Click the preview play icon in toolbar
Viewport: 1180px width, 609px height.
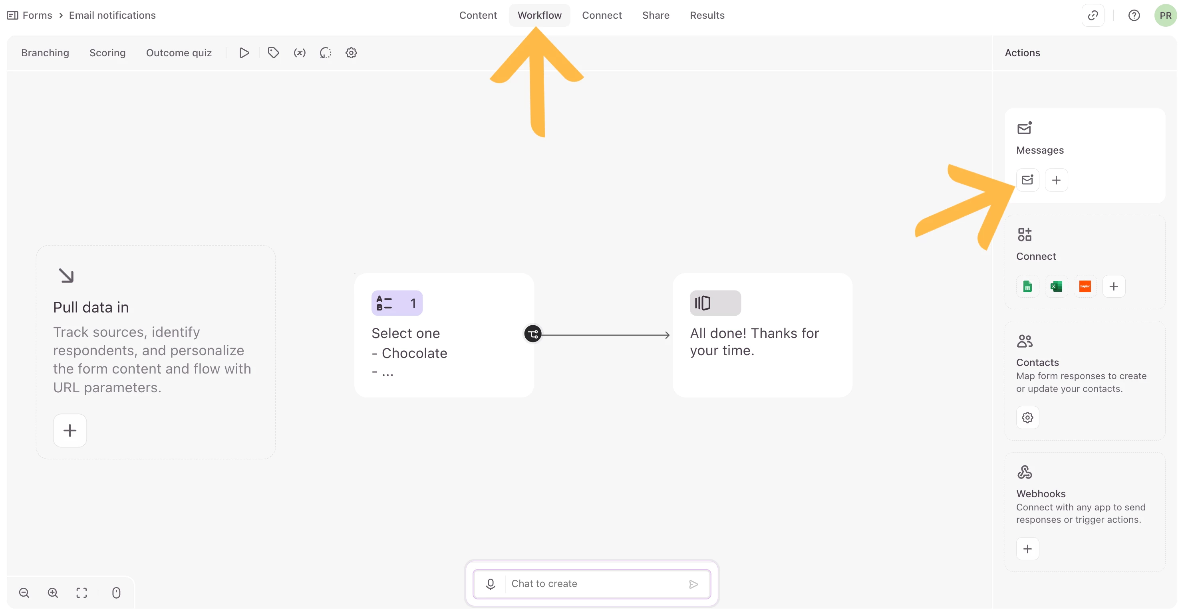(244, 53)
